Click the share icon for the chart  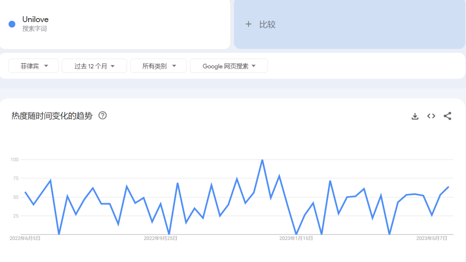(x=447, y=116)
